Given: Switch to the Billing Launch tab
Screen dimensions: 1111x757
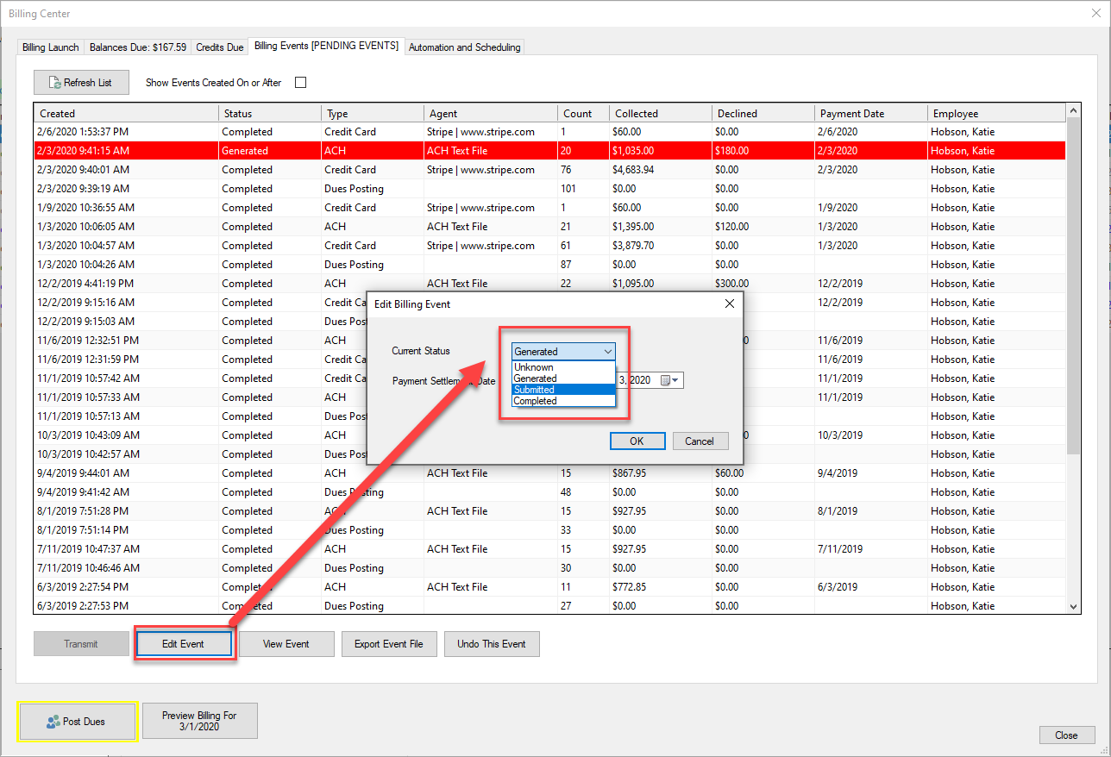Looking at the screenshot, I should click(50, 47).
